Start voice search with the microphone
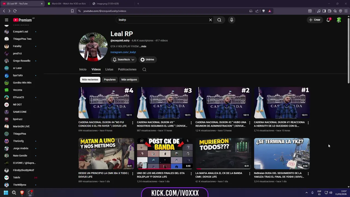 click(x=232, y=20)
